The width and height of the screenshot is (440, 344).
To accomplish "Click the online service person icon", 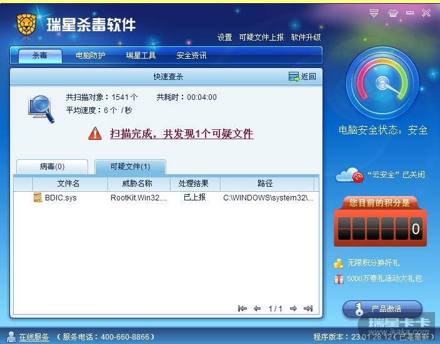I will coord(11,337).
